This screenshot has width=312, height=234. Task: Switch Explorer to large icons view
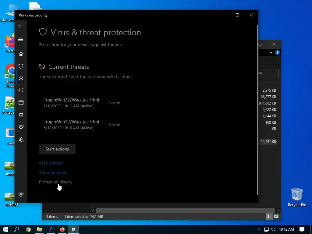point(276,217)
